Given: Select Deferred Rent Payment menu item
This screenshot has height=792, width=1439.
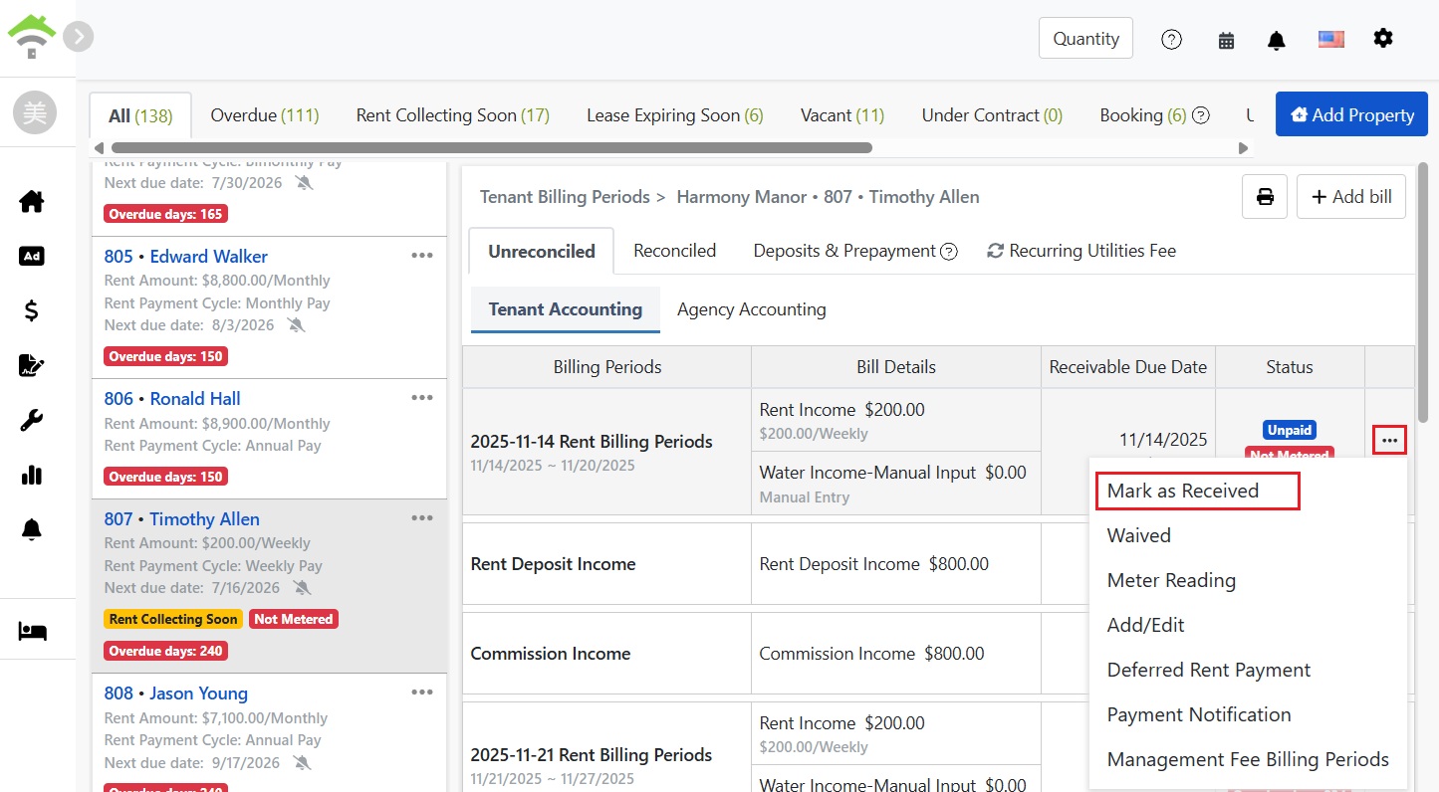Looking at the screenshot, I should point(1209,670).
